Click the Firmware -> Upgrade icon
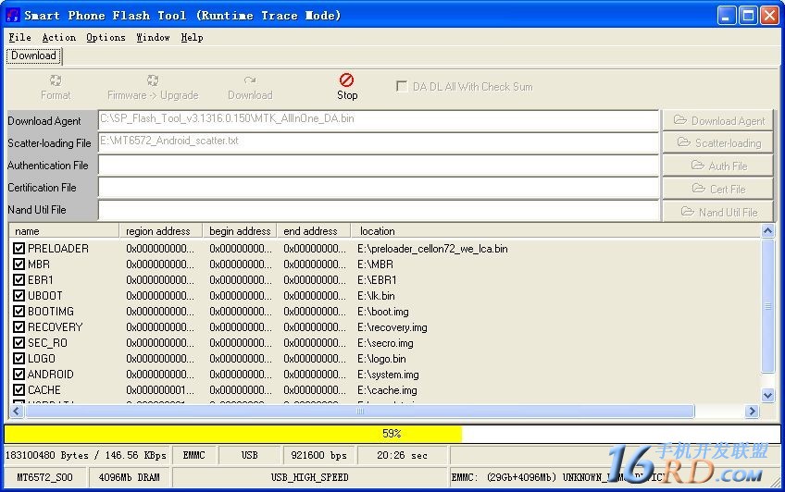The height and width of the screenshot is (492, 785). coord(153,80)
